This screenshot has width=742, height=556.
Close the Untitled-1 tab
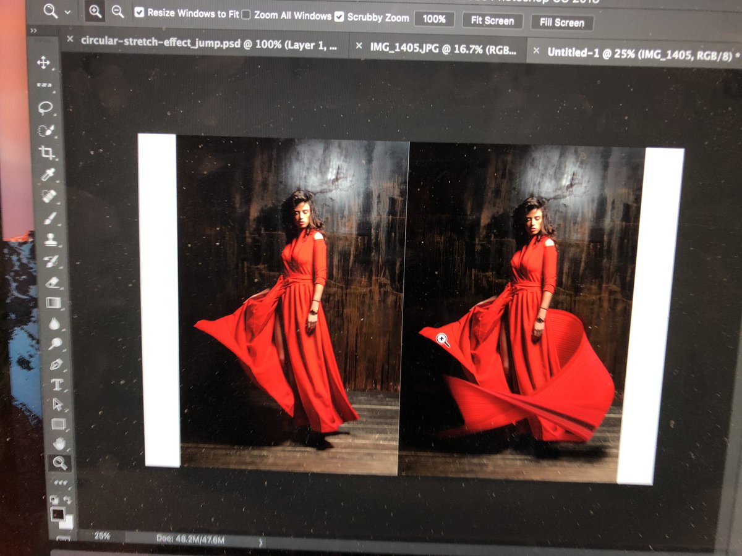pyautogui.click(x=535, y=51)
